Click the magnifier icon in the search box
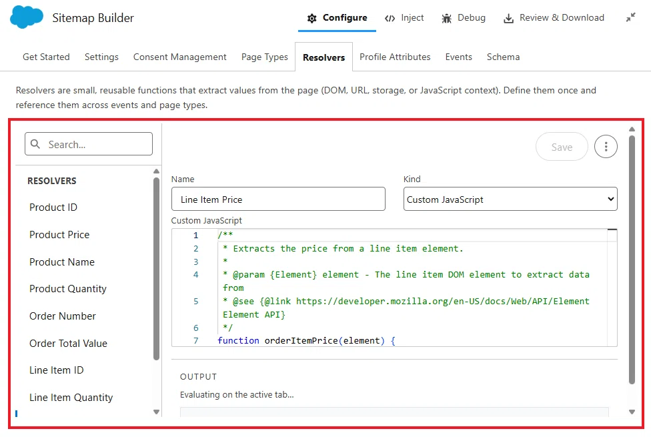The width and height of the screenshot is (651, 437). (36, 144)
